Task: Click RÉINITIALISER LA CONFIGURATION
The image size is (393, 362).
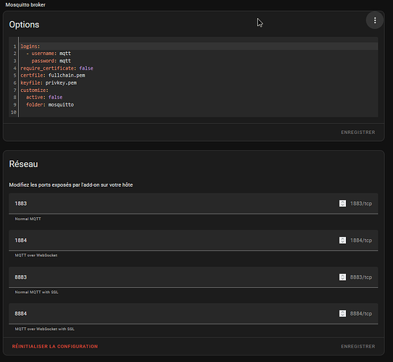Action: (x=55, y=347)
